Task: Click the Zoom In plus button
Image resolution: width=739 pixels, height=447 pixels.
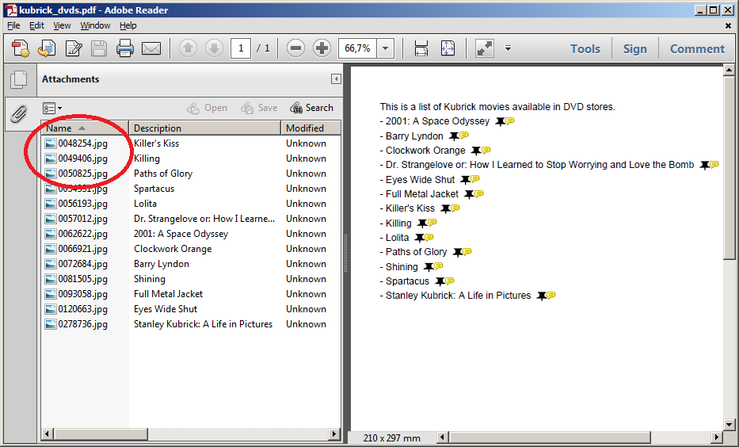Action: [x=322, y=48]
